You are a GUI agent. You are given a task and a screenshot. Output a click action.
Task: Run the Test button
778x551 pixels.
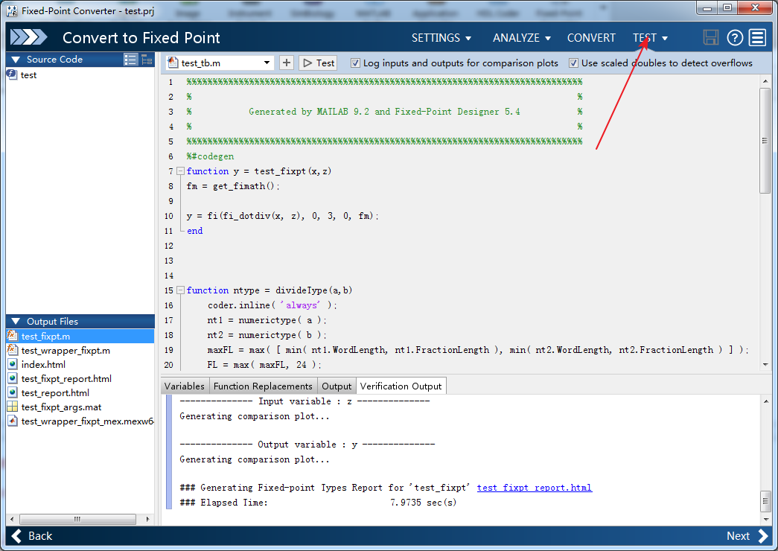(318, 63)
